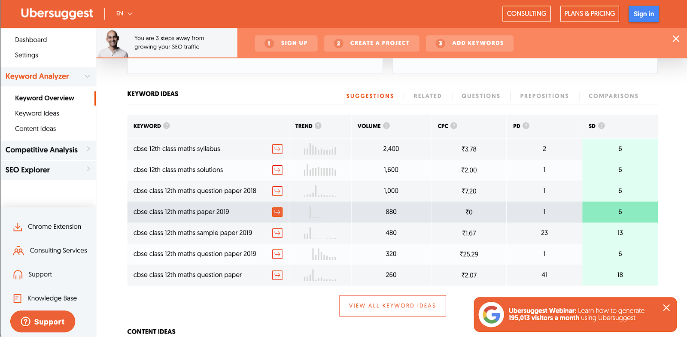Click the orange Support help button
687x337 pixels.
(43, 322)
